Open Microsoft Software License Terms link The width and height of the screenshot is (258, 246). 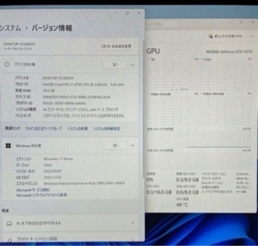click(x=42, y=195)
